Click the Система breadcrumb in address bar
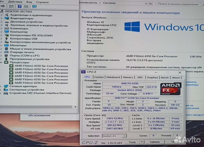The height and width of the screenshot is (147, 204). pyautogui.click(x=109, y=3)
